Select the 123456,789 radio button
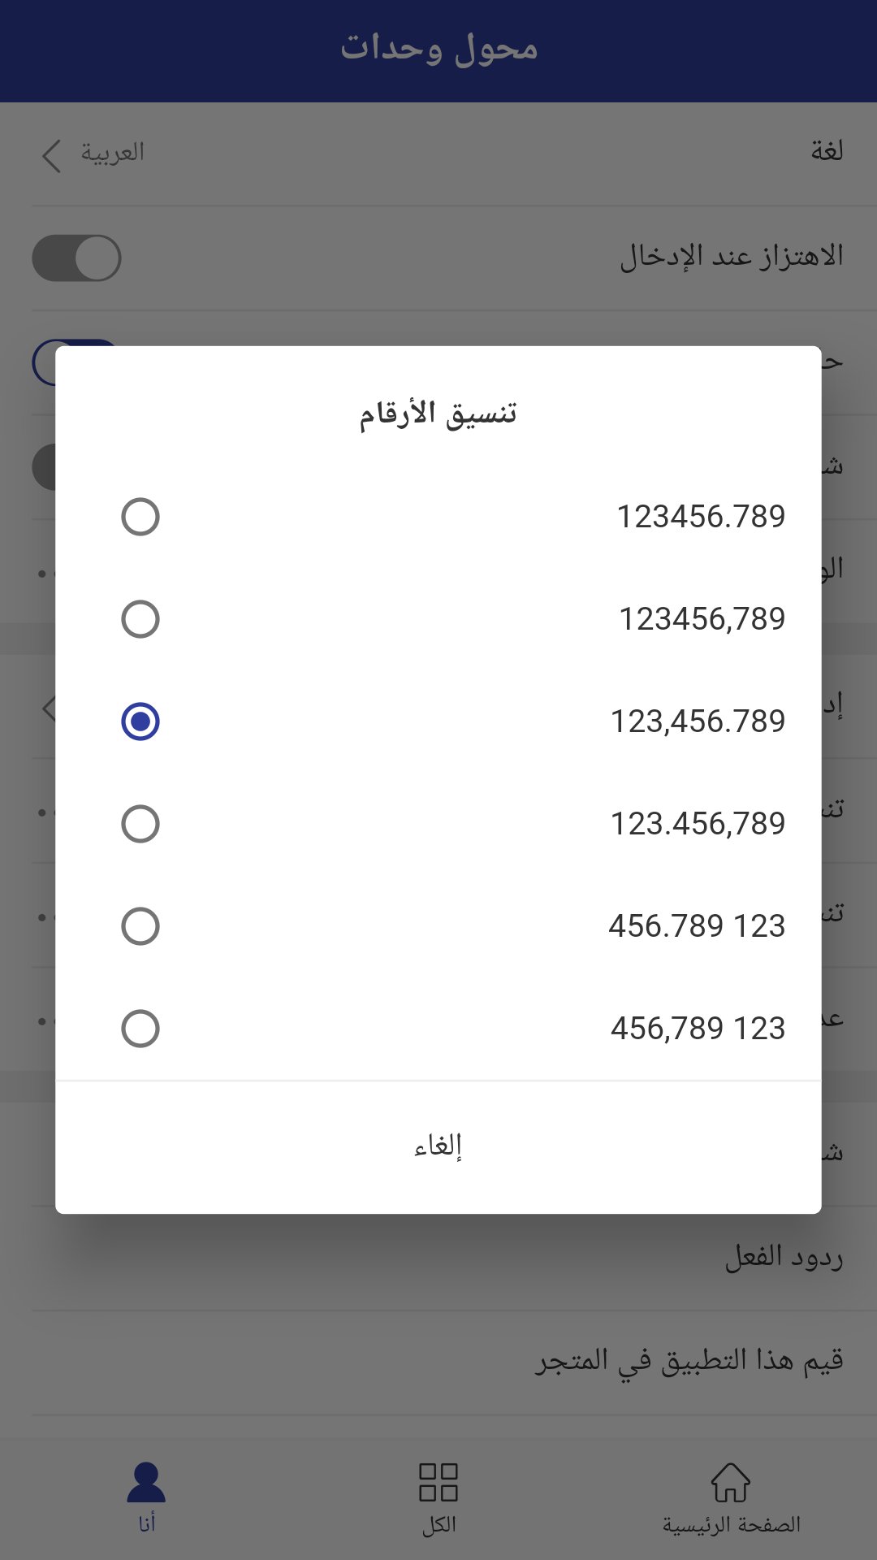877x1560 pixels. tap(140, 619)
